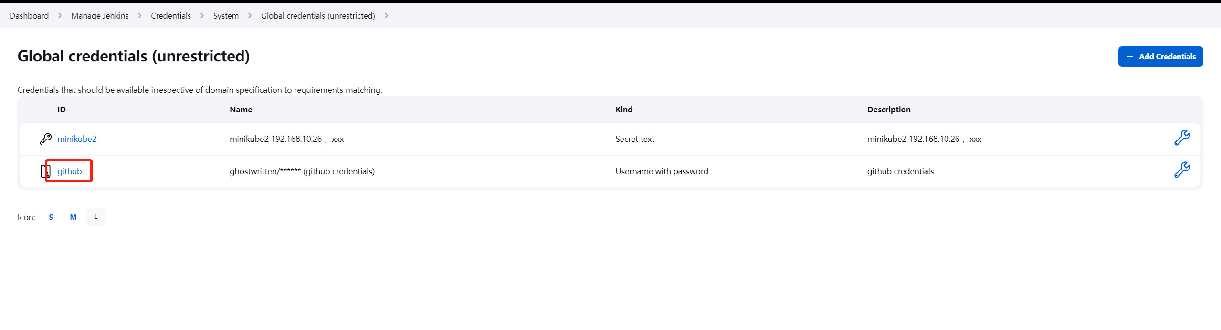Sort by the Name column header
This screenshot has width=1221, height=330.
[x=241, y=109]
